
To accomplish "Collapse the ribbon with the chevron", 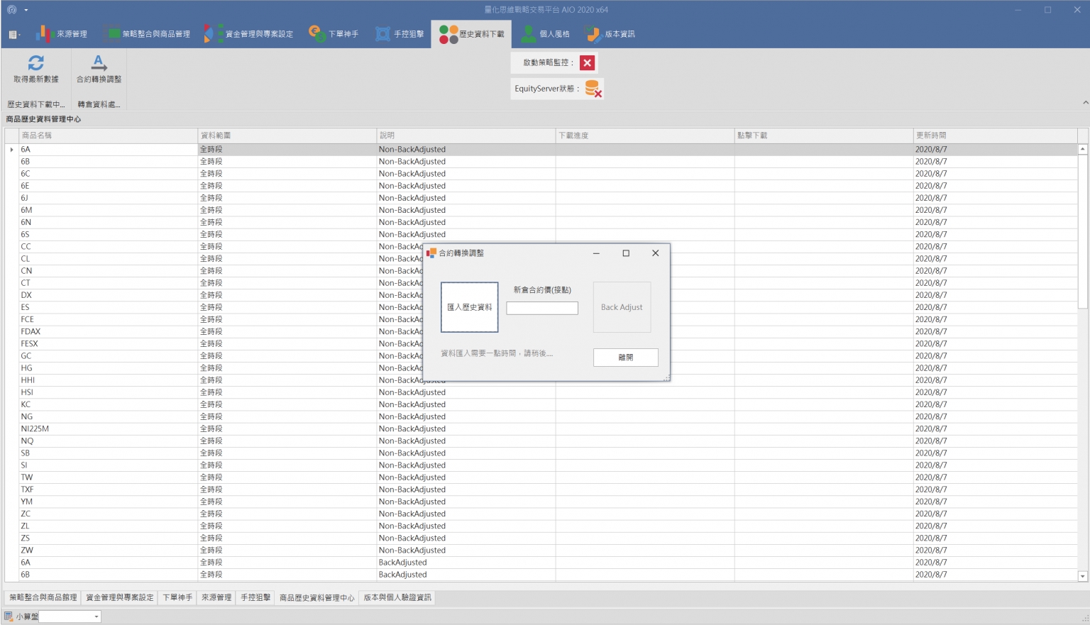I will 1085,103.
